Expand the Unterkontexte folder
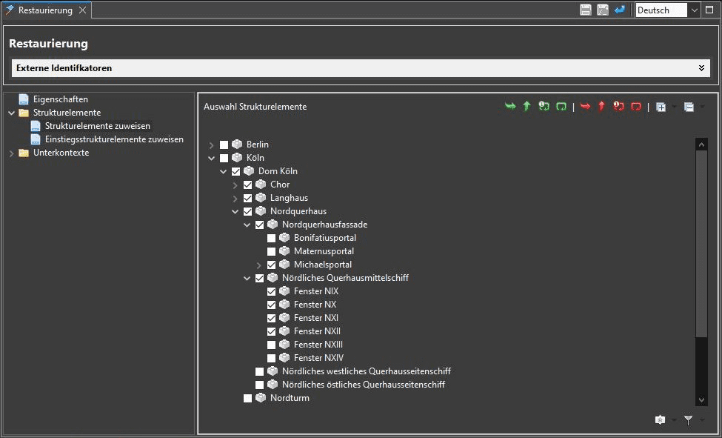Image resolution: width=722 pixels, height=438 pixels. pyautogui.click(x=12, y=153)
